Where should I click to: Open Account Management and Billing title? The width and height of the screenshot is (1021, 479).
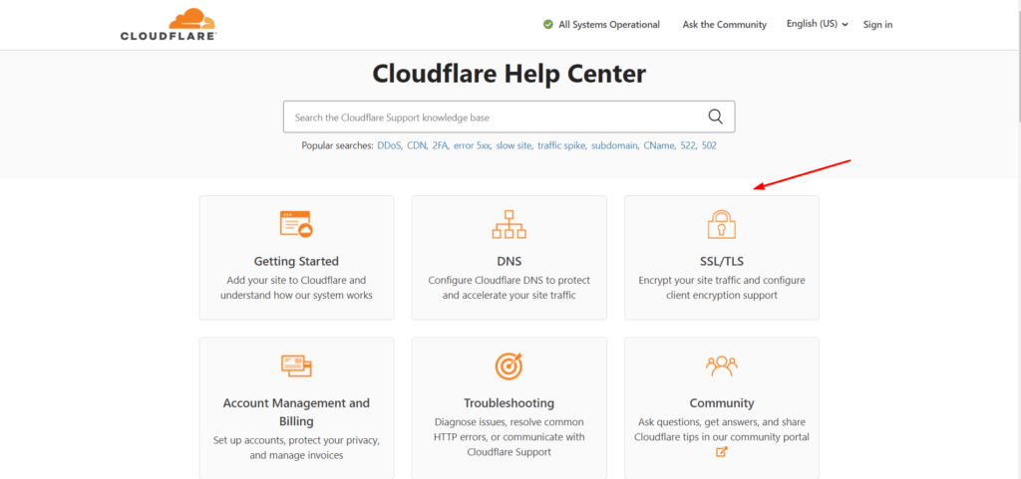[x=296, y=411]
